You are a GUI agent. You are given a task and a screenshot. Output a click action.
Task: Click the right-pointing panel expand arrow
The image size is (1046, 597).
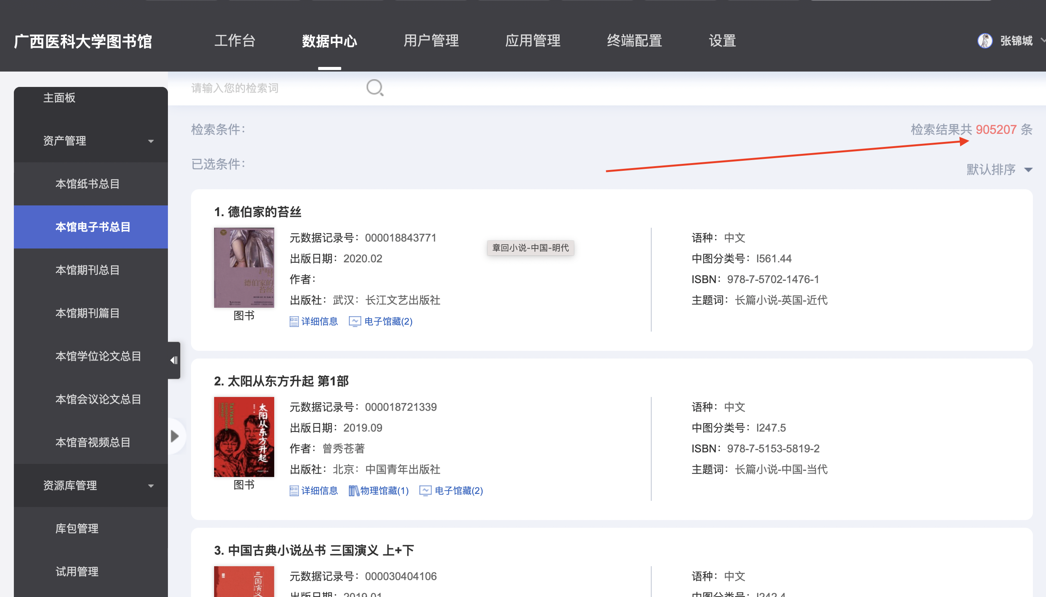click(175, 436)
